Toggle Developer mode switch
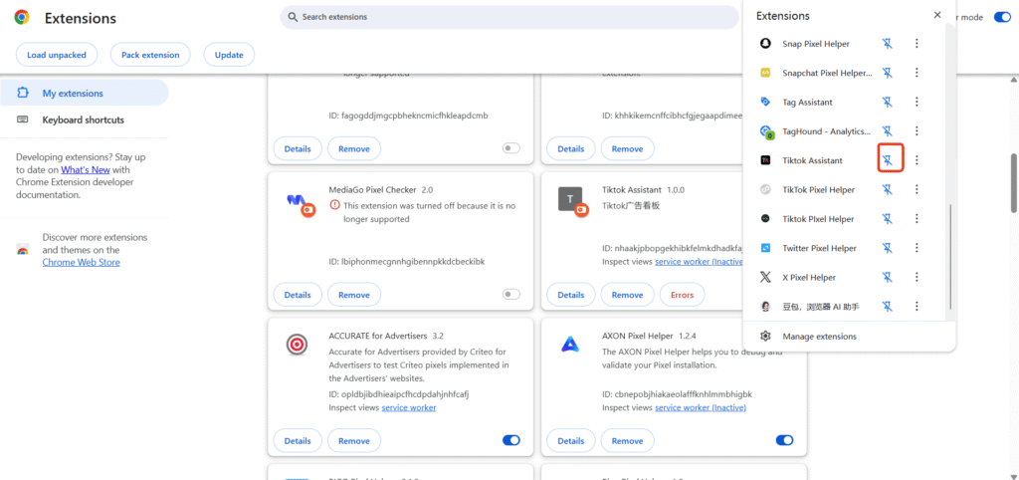 1001,17
